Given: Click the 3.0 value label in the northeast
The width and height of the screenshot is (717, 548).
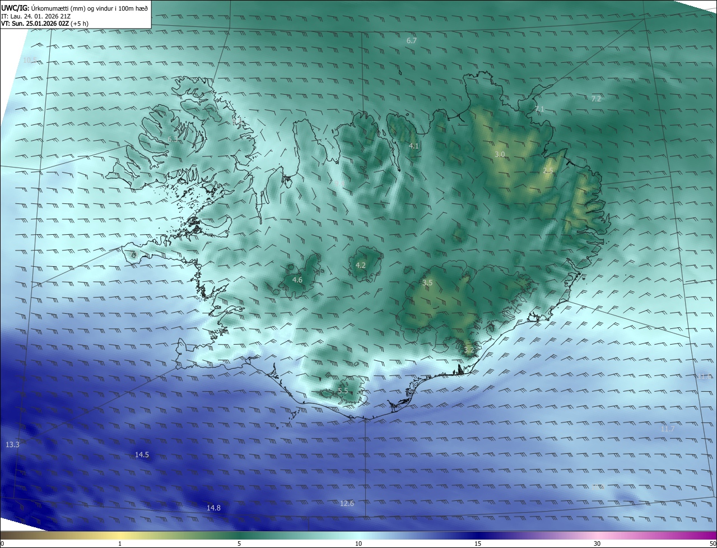Looking at the screenshot, I should [500, 154].
